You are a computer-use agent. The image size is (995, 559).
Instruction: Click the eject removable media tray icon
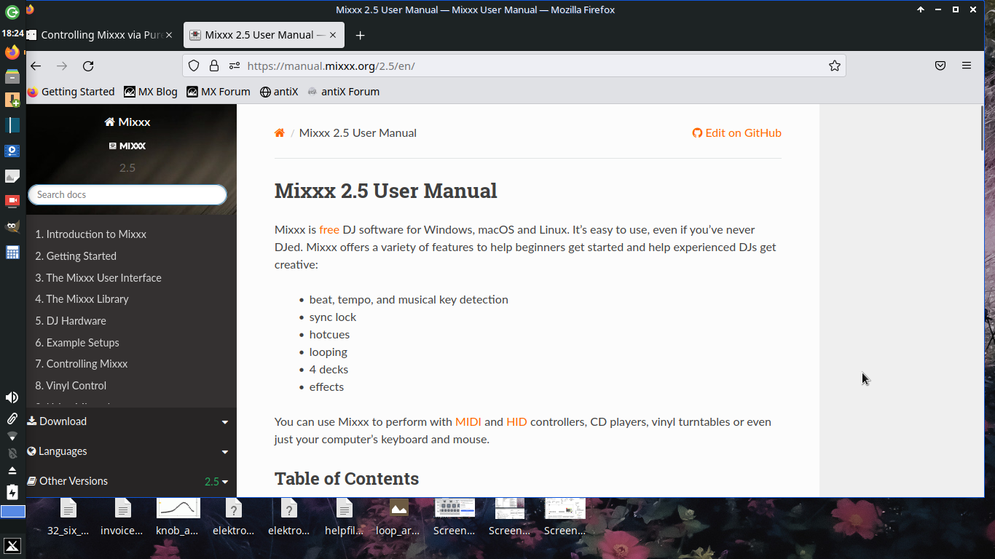click(12, 471)
